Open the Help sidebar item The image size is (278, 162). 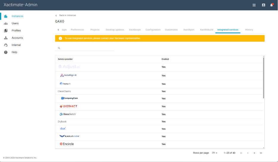[14, 52]
